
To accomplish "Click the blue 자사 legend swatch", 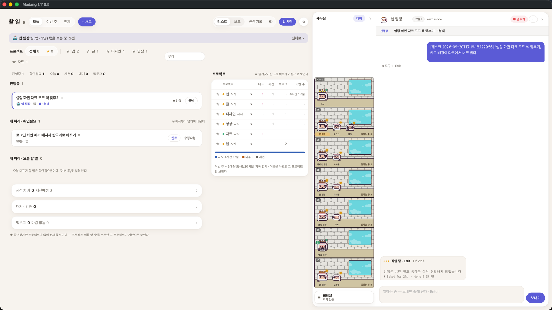I will coord(216,157).
